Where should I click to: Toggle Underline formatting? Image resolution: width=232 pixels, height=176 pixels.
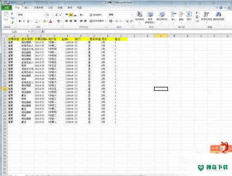tap(28, 21)
